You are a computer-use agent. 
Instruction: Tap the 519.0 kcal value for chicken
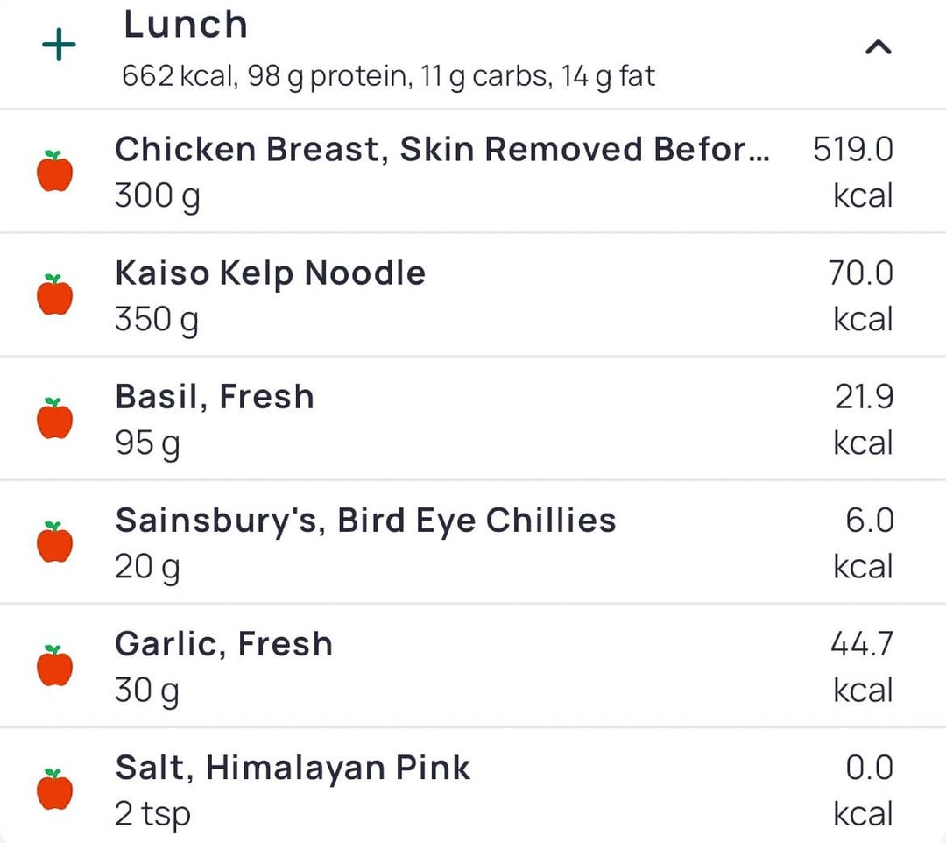pos(853,173)
